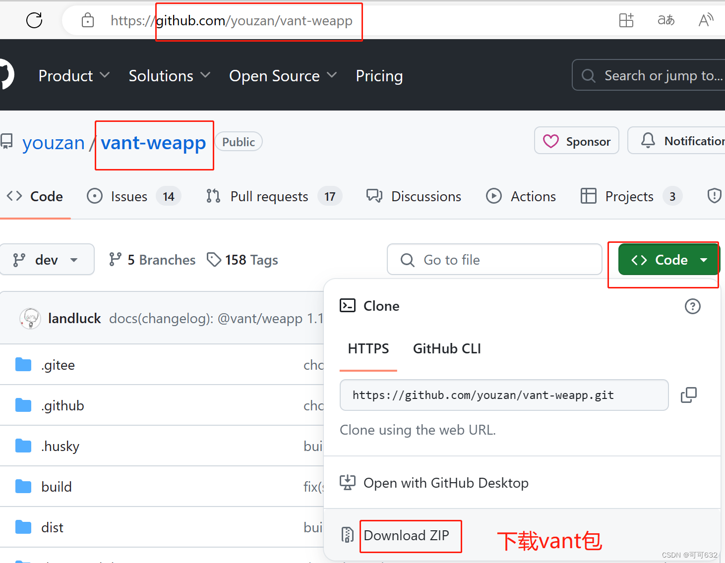Open the dev branch dropdown

(47, 259)
